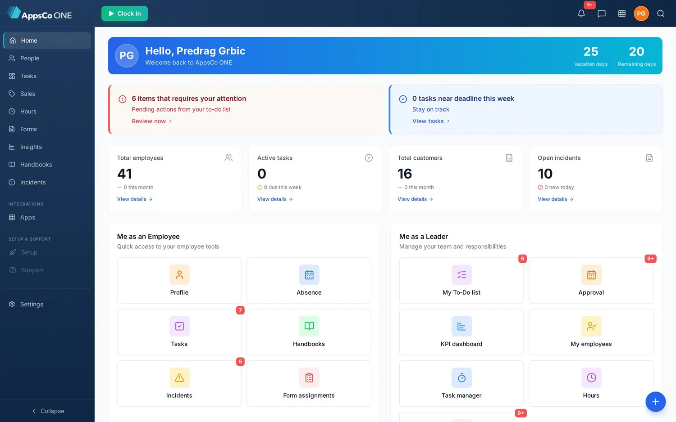Click the 20 Remaining days counter
The height and width of the screenshot is (422, 676).
(x=636, y=56)
